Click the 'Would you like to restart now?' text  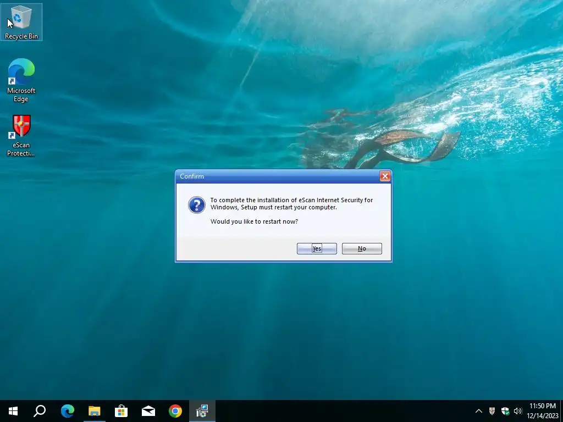254,221
